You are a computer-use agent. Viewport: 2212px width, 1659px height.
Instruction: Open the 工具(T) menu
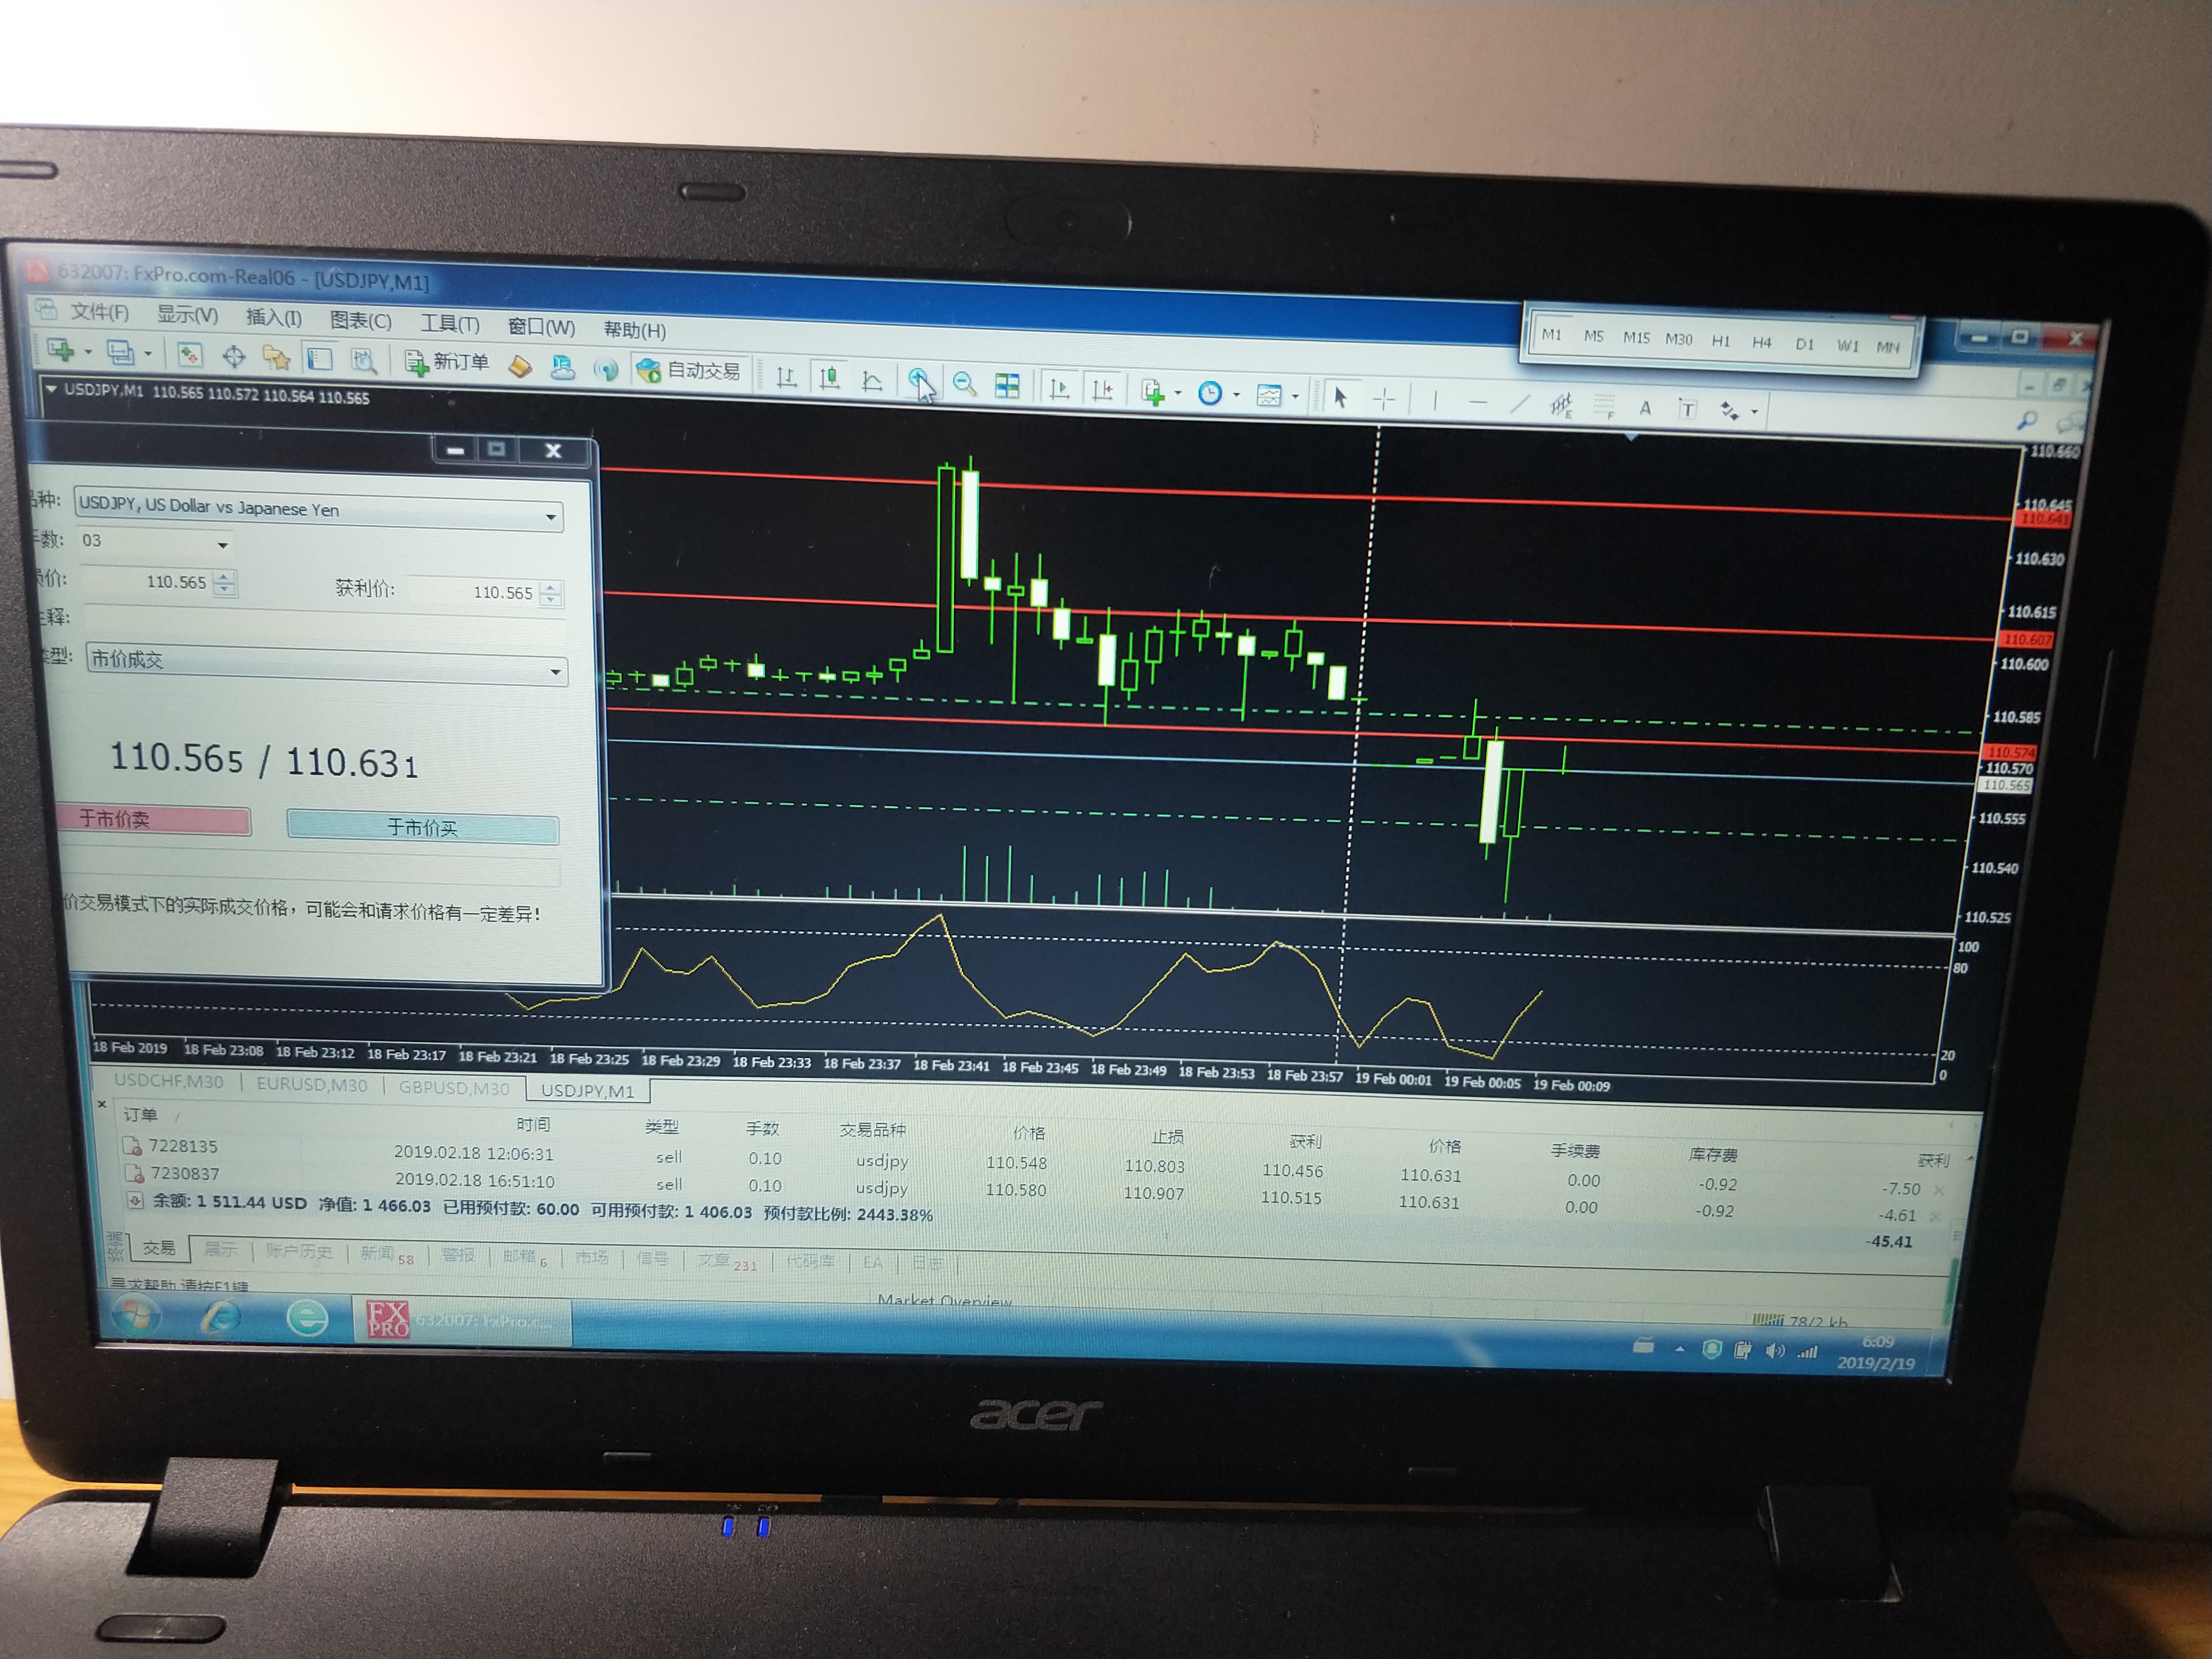point(449,324)
